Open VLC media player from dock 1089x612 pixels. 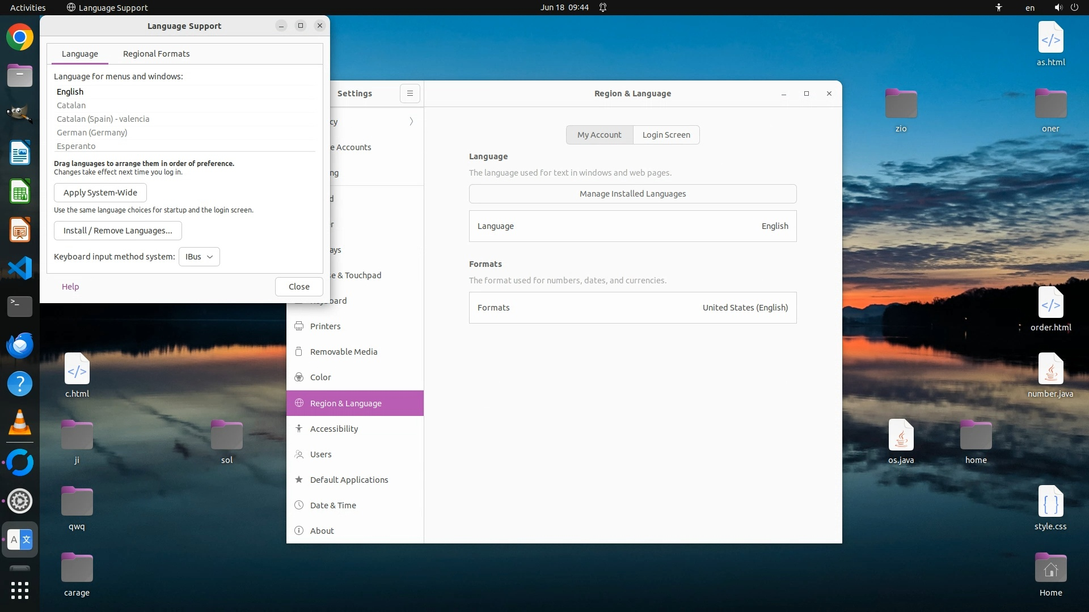20,423
